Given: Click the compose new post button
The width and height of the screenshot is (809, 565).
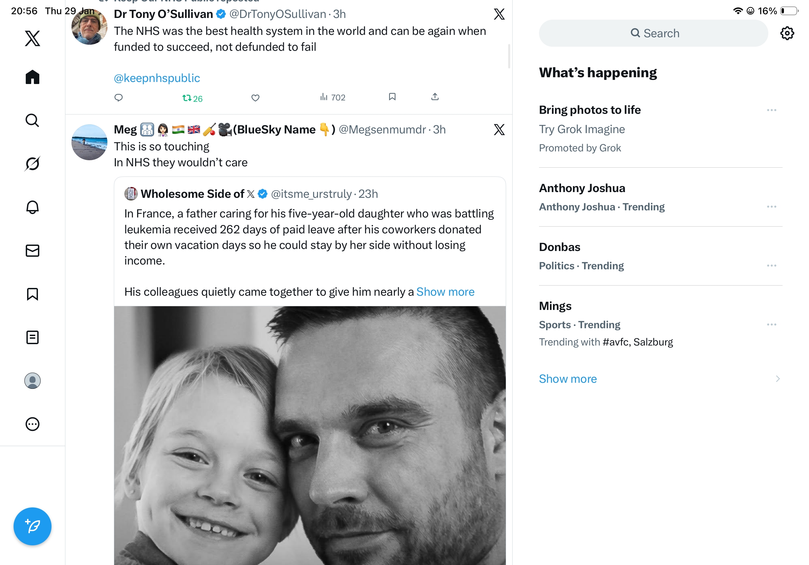Looking at the screenshot, I should [x=33, y=526].
